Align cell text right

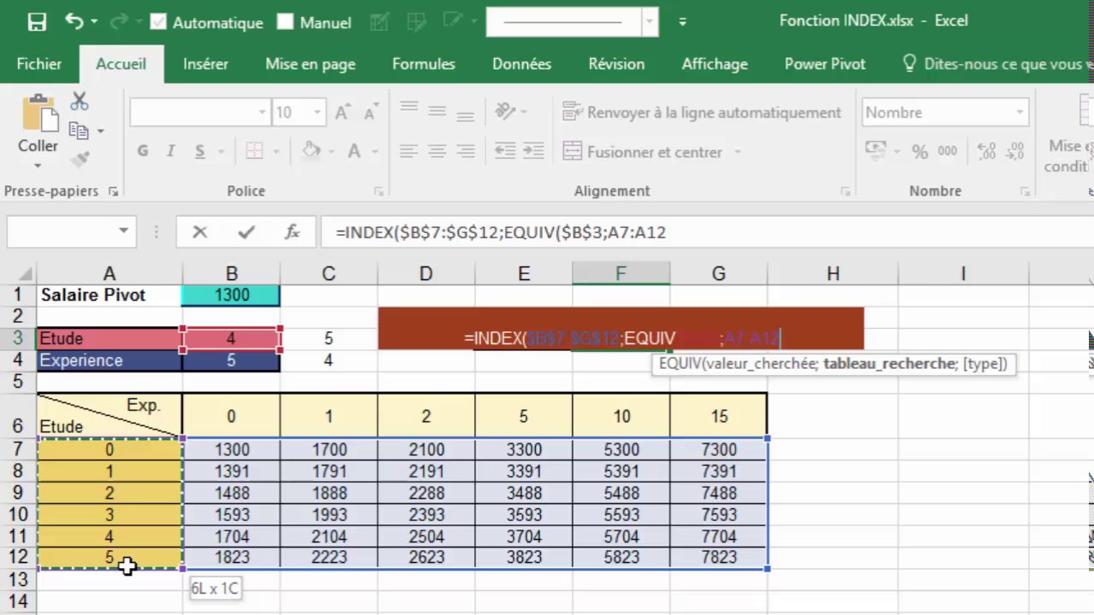(466, 151)
